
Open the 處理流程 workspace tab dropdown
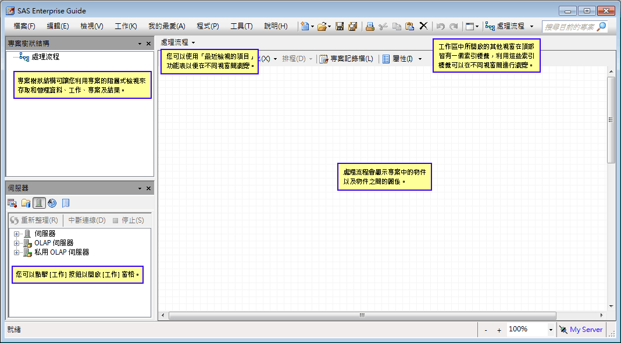pos(193,42)
